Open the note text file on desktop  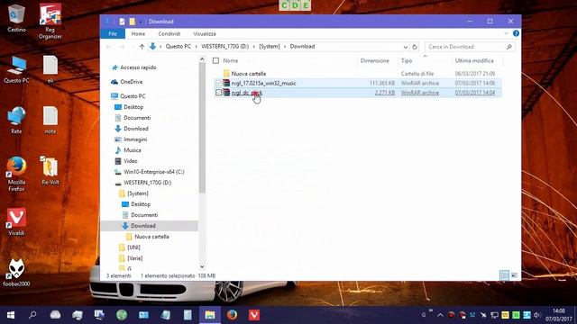[50, 120]
